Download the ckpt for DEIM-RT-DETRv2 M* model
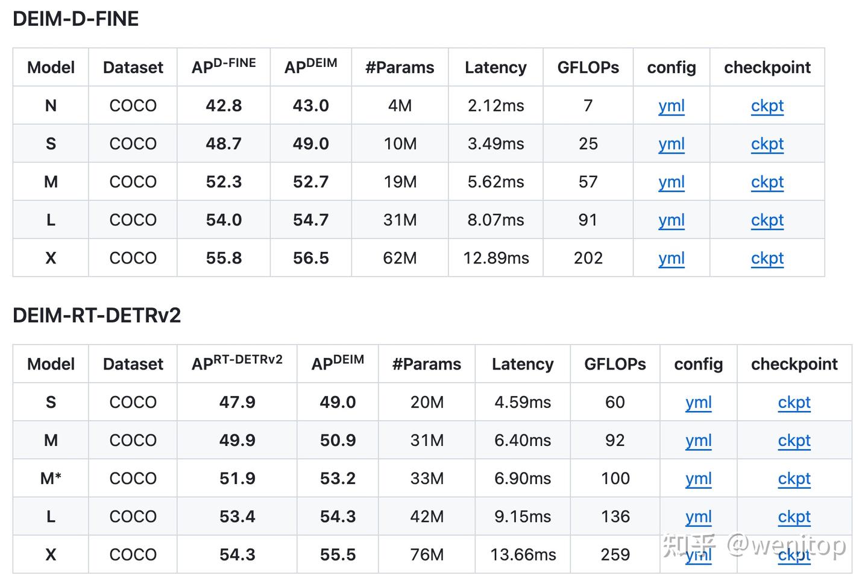This screenshot has height=584, width=868. click(794, 479)
